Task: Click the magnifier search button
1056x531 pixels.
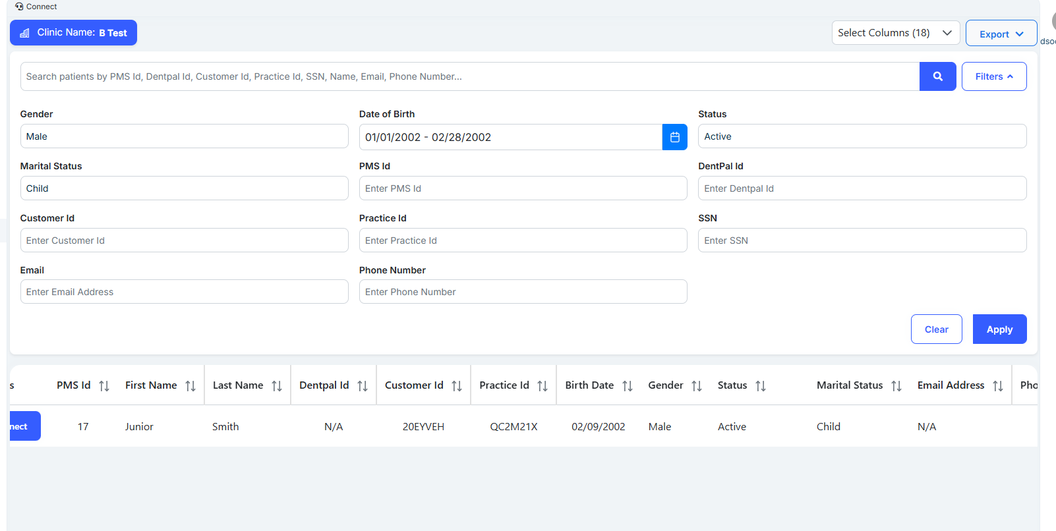Action: (x=937, y=76)
